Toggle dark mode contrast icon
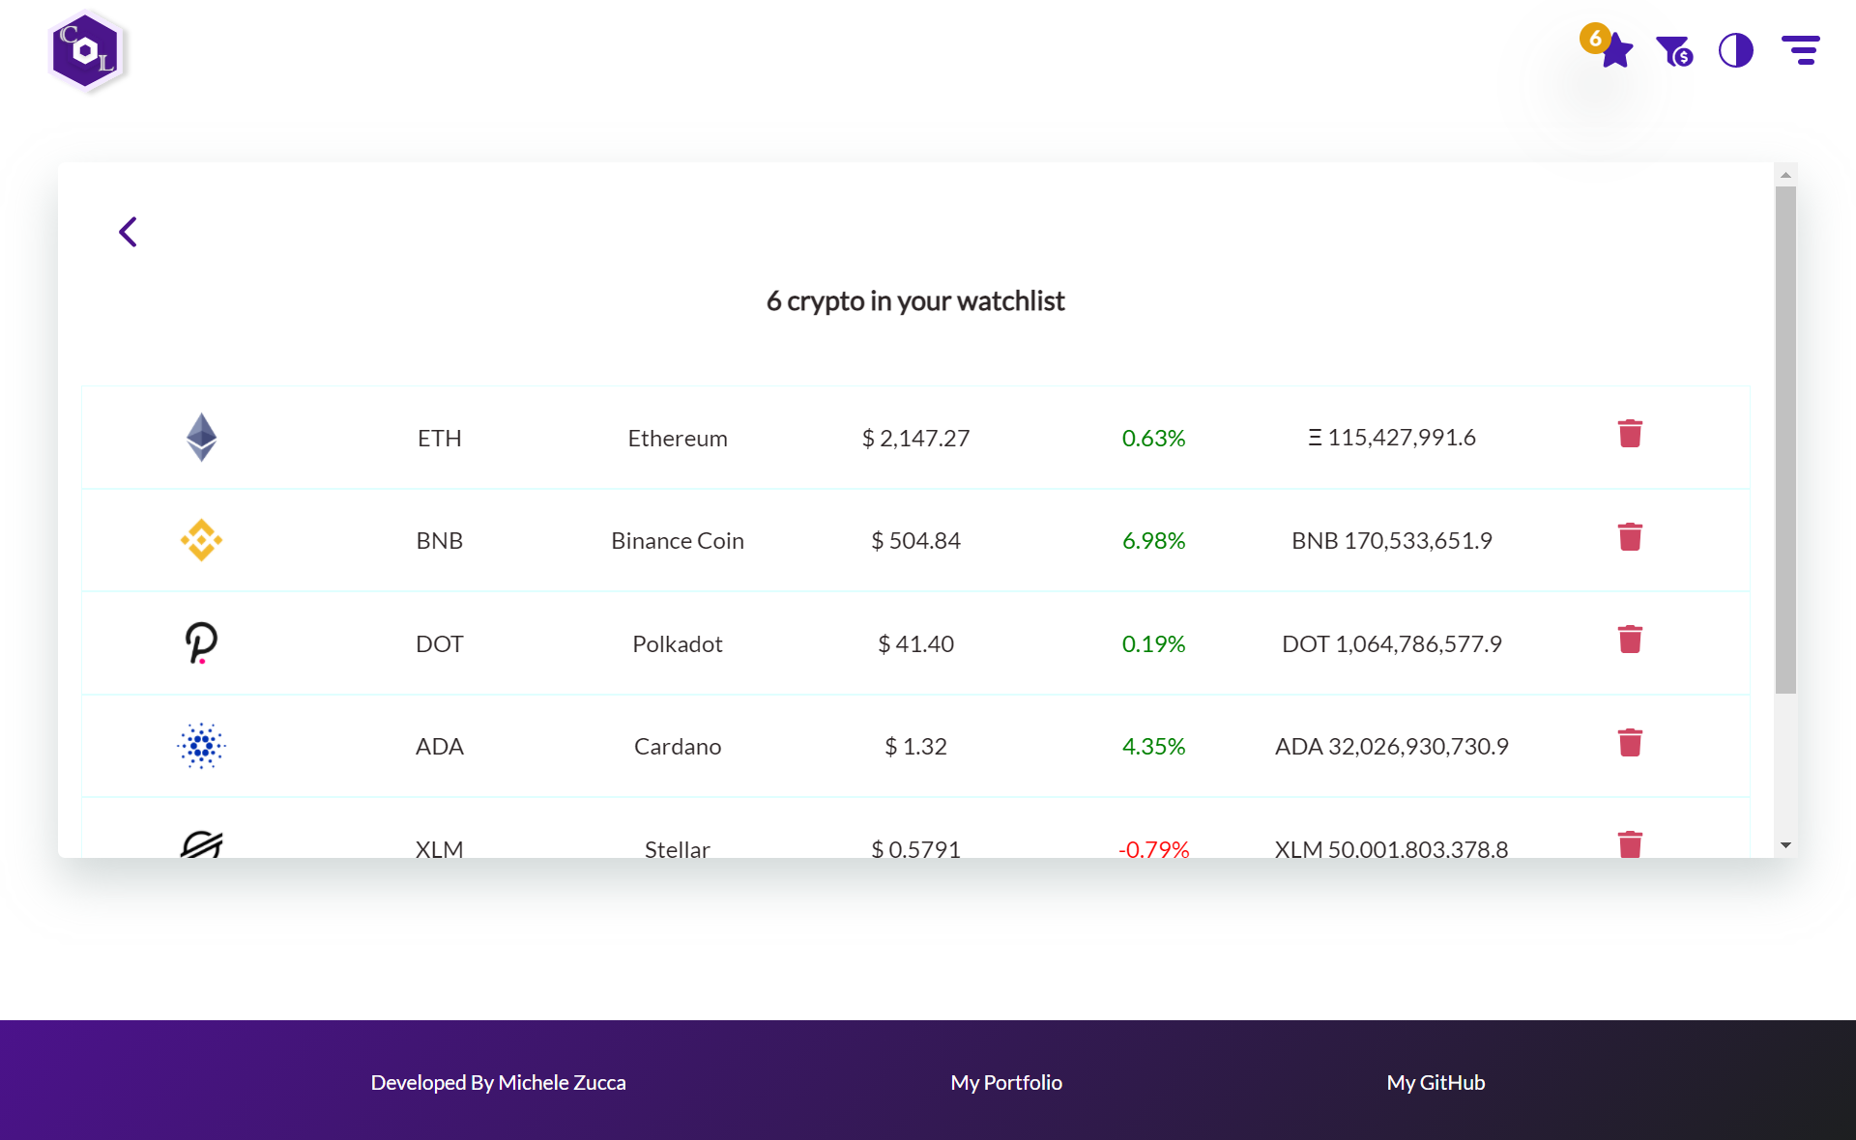The height and width of the screenshot is (1140, 1856). pos(1736,50)
